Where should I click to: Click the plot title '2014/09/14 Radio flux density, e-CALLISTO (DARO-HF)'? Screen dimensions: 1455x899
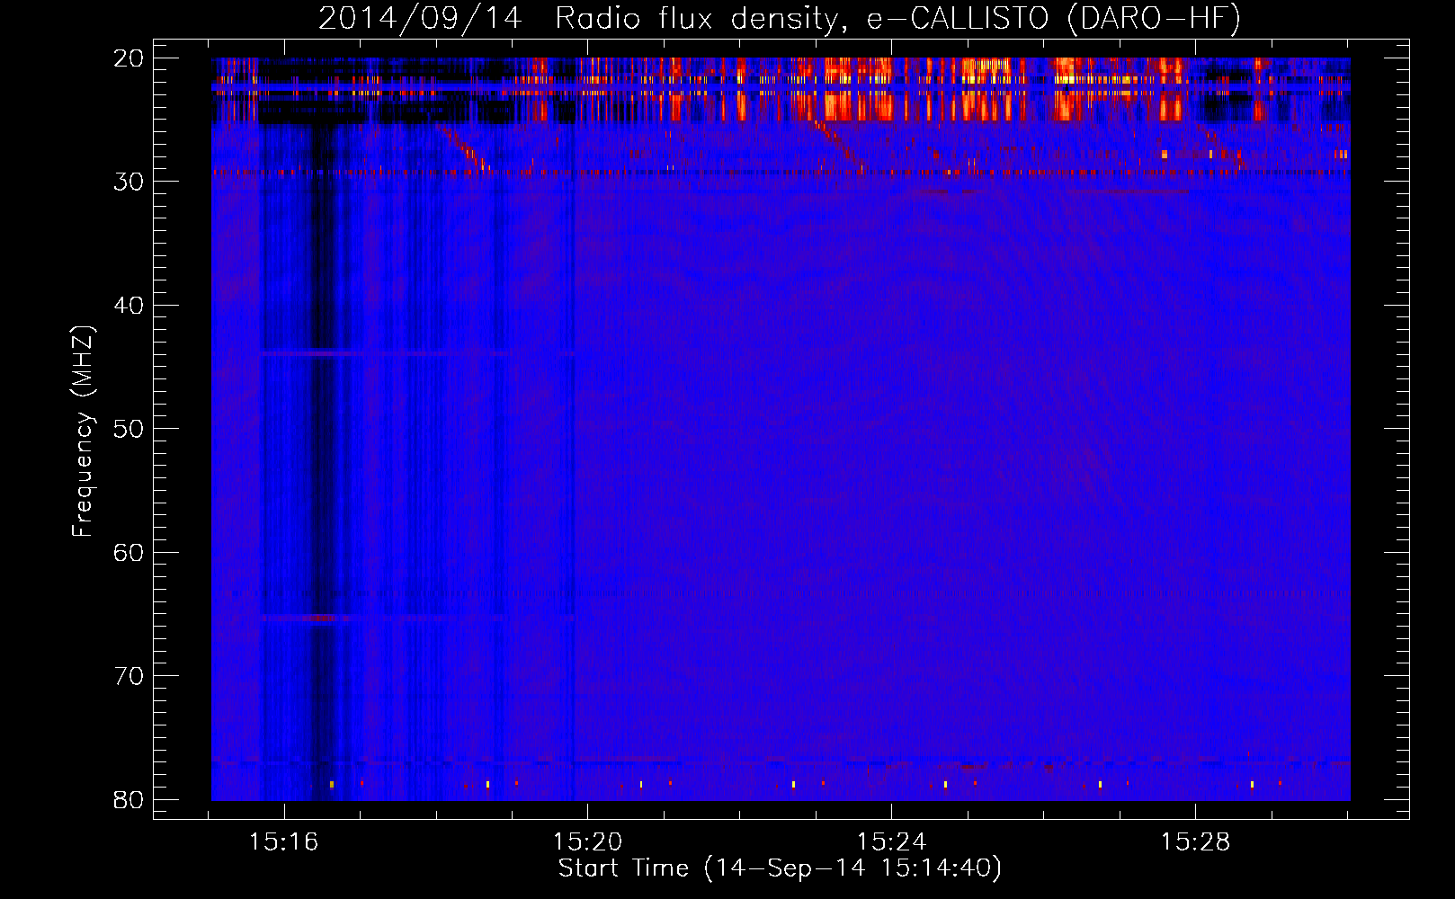click(x=780, y=19)
